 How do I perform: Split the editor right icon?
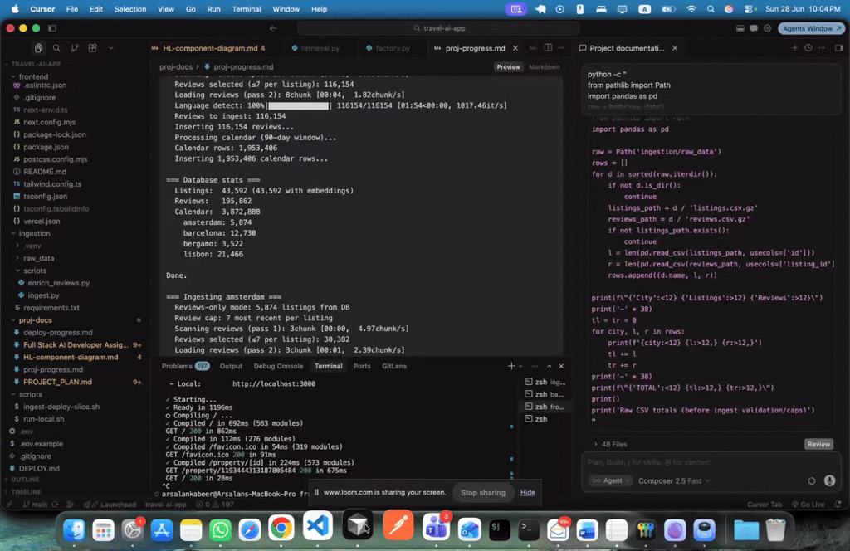coord(548,48)
